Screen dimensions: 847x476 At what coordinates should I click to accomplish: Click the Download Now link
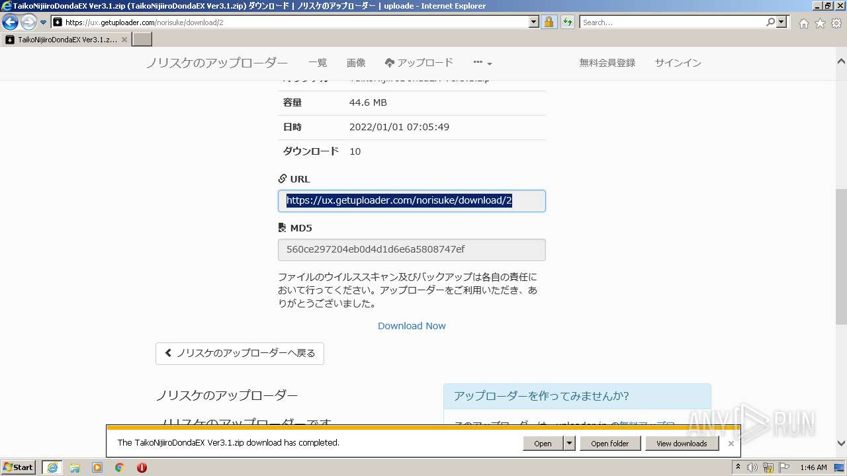tap(412, 326)
